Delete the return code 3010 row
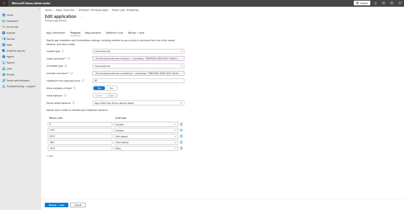The height and width of the screenshot is (210, 404). click(181, 136)
